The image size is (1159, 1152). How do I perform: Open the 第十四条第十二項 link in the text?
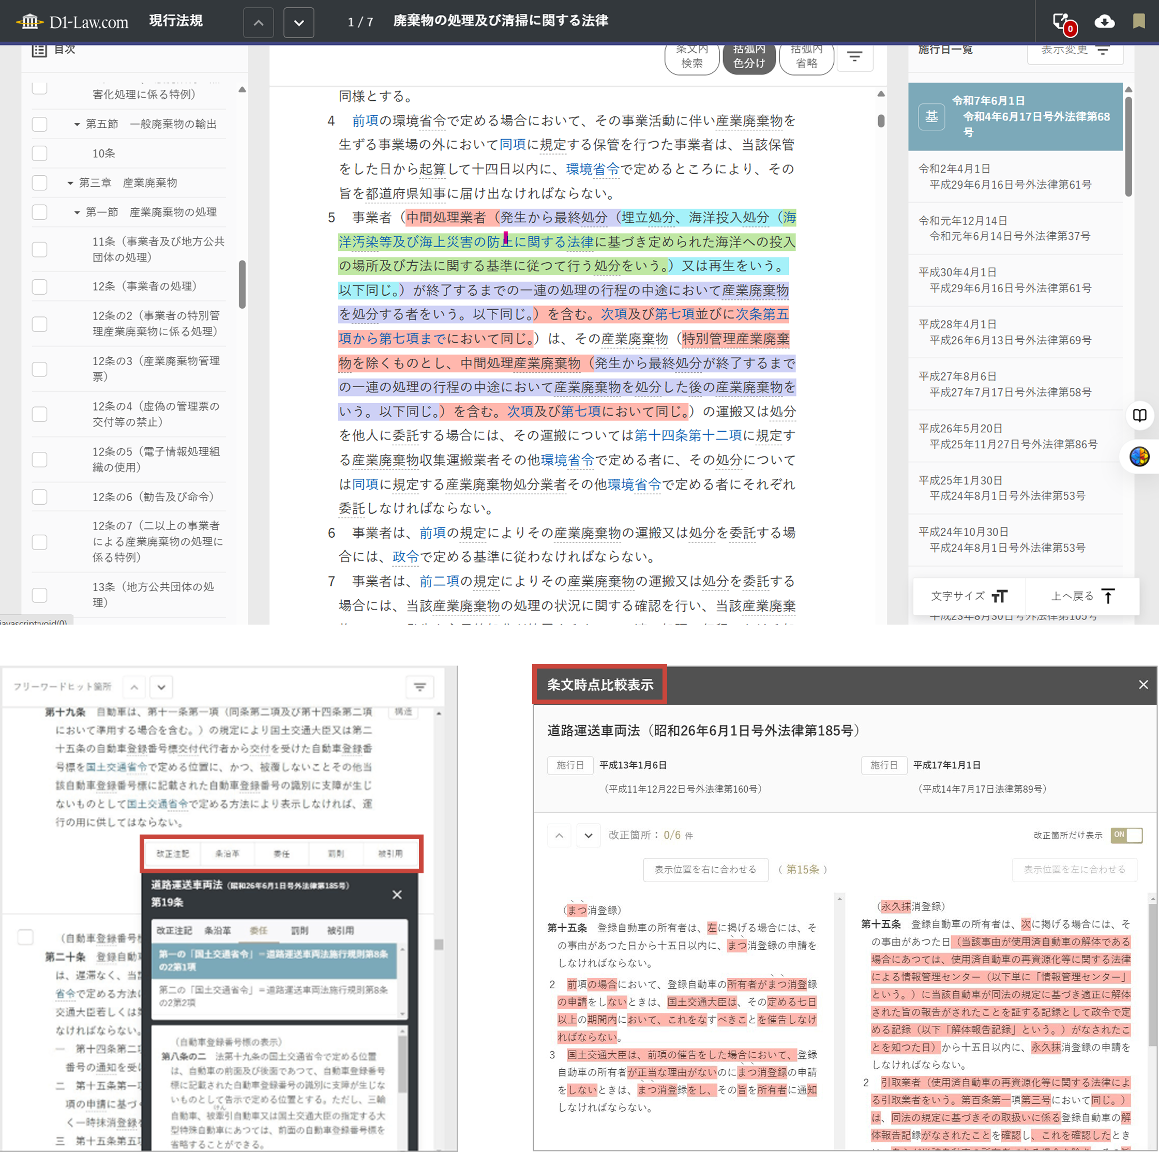click(687, 435)
